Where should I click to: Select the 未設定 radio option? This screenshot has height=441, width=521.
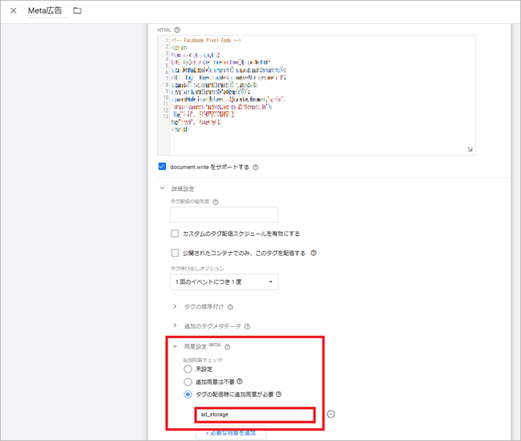(x=188, y=369)
